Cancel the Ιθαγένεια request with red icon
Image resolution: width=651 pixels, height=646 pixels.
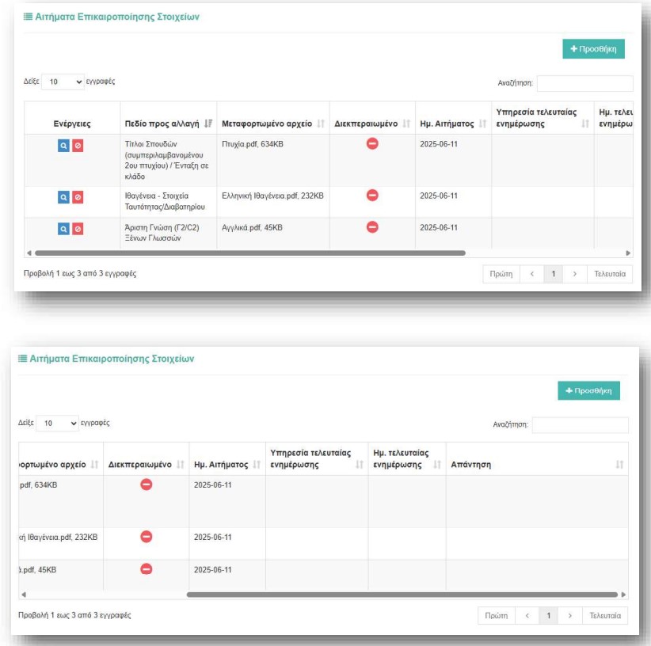click(78, 197)
